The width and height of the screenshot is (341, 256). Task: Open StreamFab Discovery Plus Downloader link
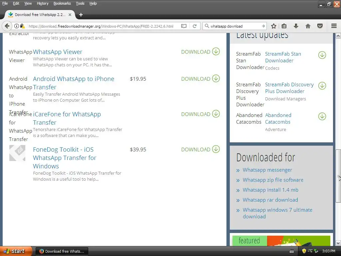[289, 88]
